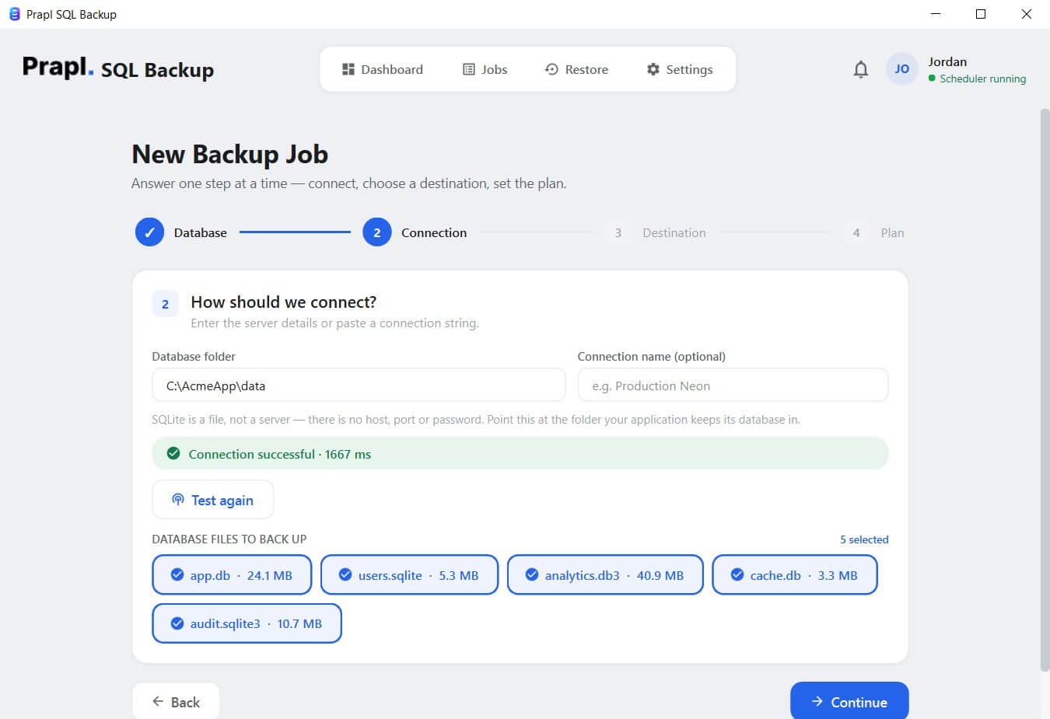
Task: Maximize the Prapl SQL Backup window
Action: point(981,14)
